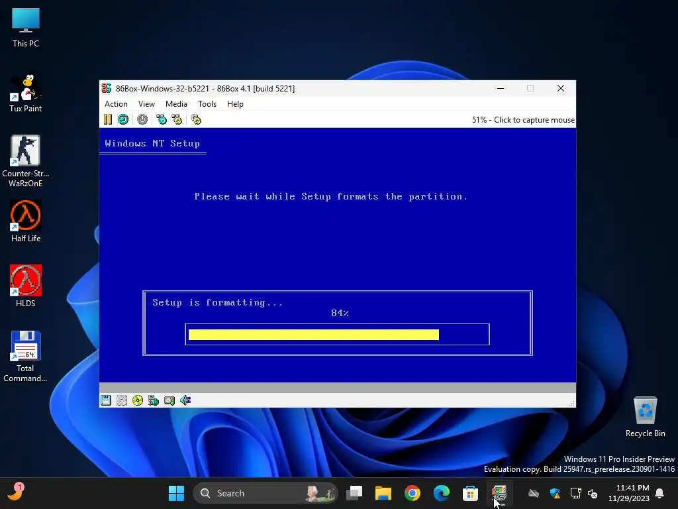Select the Counter-Strike WaRzOnE desktop shortcut
This screenshot has height=509, width=678.
point(26,161)
